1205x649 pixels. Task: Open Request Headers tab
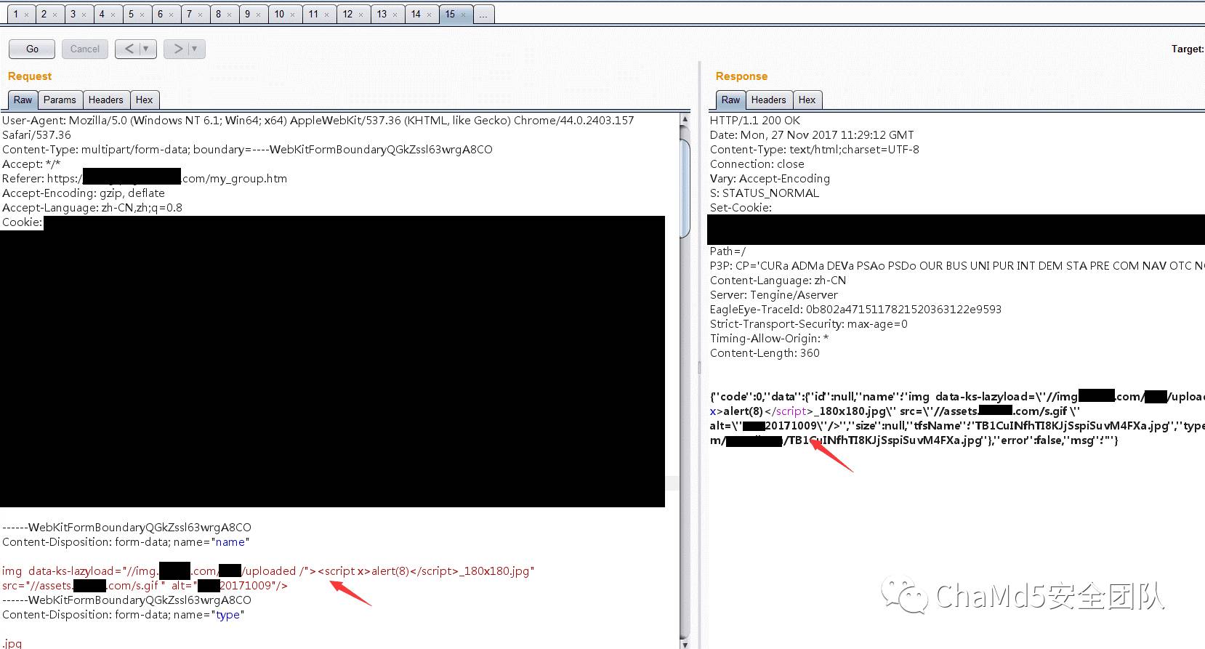[x=106, y=100]
